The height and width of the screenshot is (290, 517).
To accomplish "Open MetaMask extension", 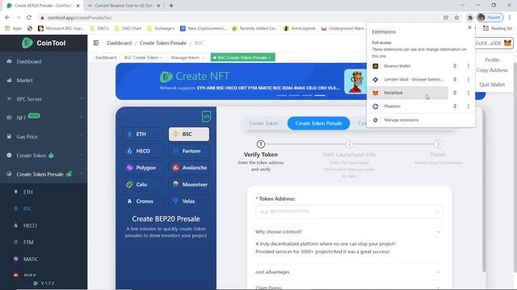I will coord(407,93).
